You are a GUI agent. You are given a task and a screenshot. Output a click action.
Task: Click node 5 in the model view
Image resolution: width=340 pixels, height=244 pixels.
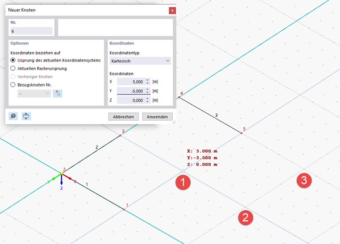[242, 133]
